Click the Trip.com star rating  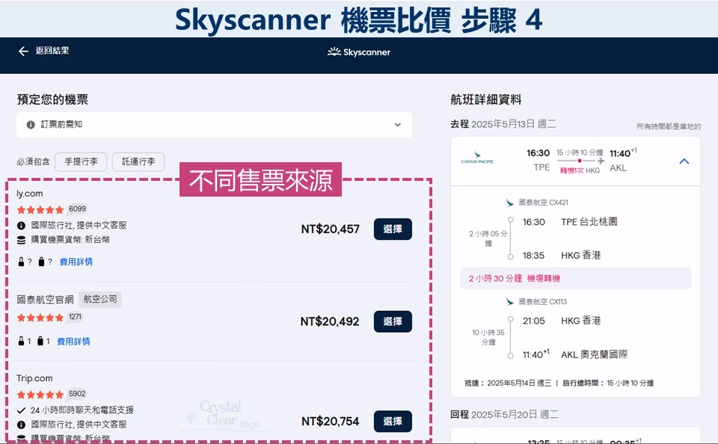[x=40, y=395]
